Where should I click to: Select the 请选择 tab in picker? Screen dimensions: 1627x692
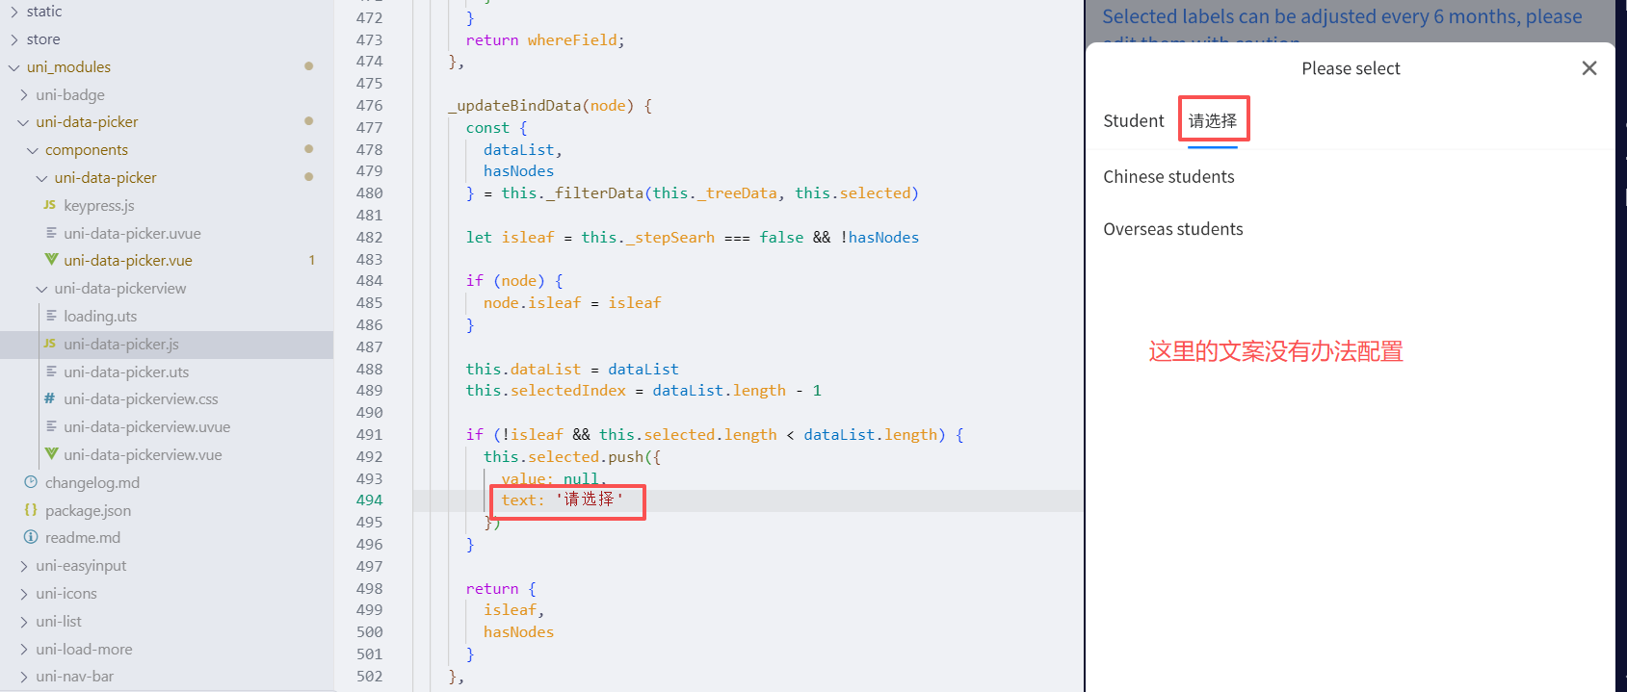pos(1212,121)
